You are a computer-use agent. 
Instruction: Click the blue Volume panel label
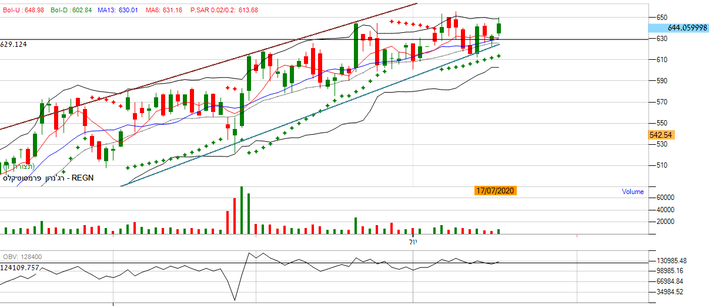[x=633, y=192]
